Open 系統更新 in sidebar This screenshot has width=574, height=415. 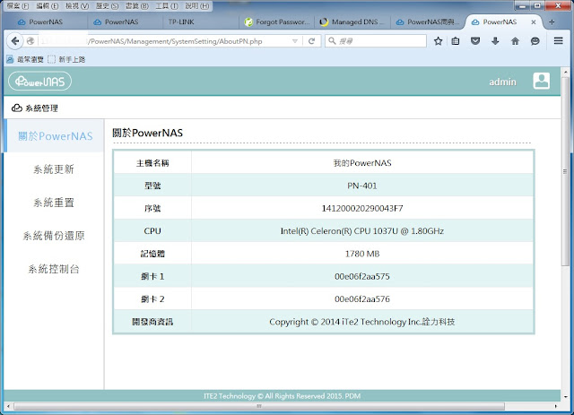pos(54,169)
